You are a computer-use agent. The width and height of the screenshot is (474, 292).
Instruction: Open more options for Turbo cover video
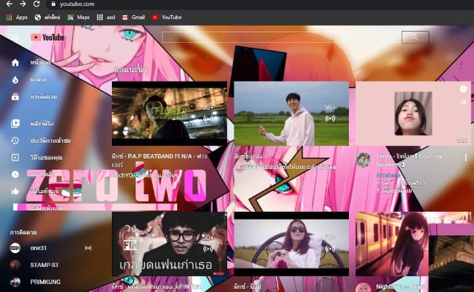[466, 157]
